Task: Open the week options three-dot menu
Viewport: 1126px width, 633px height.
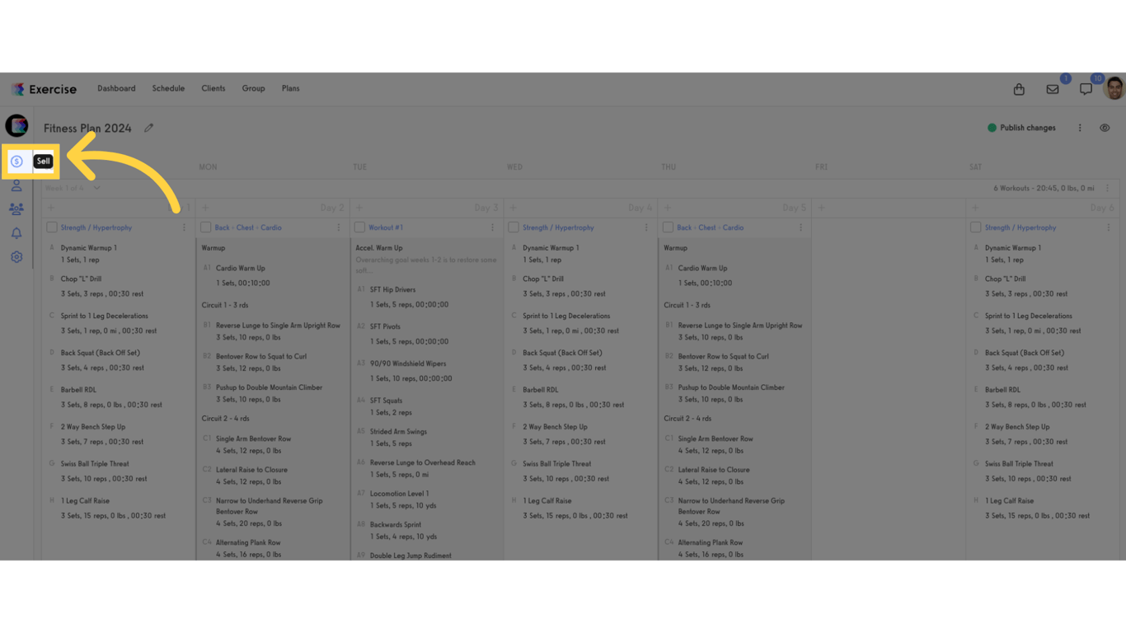Action: [x=1107, y=188]
